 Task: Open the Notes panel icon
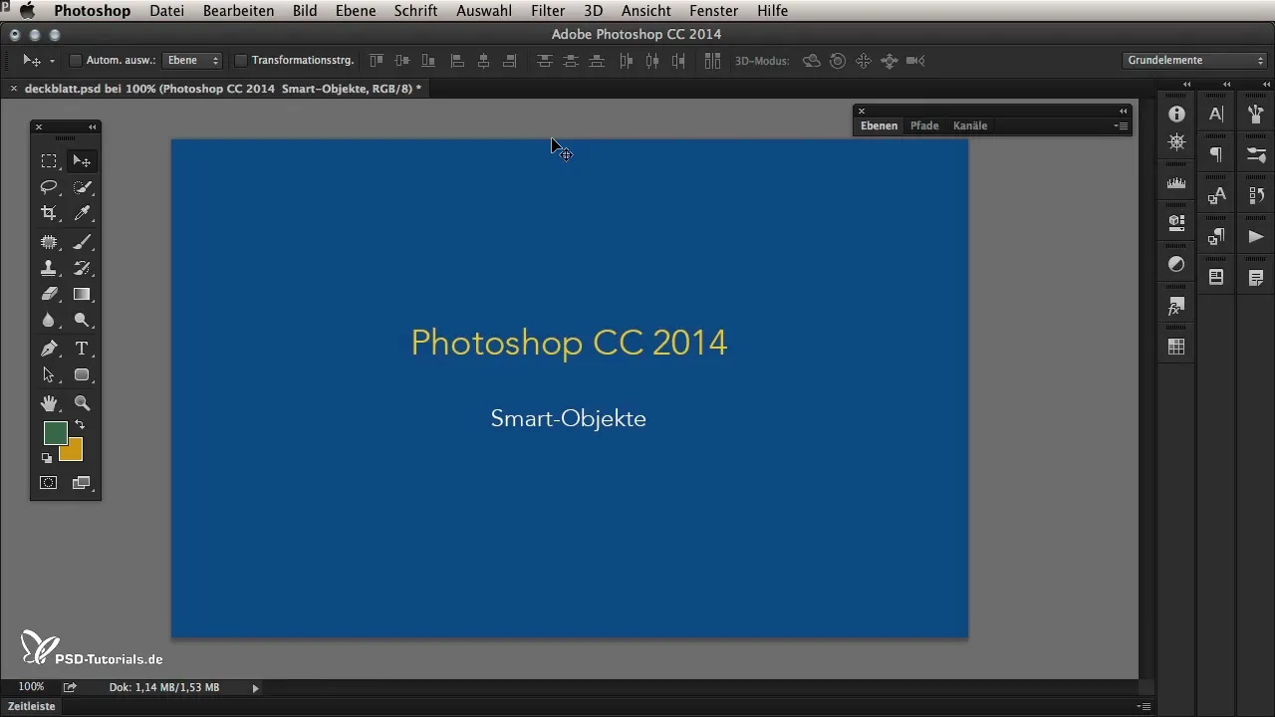(1255, 278)
